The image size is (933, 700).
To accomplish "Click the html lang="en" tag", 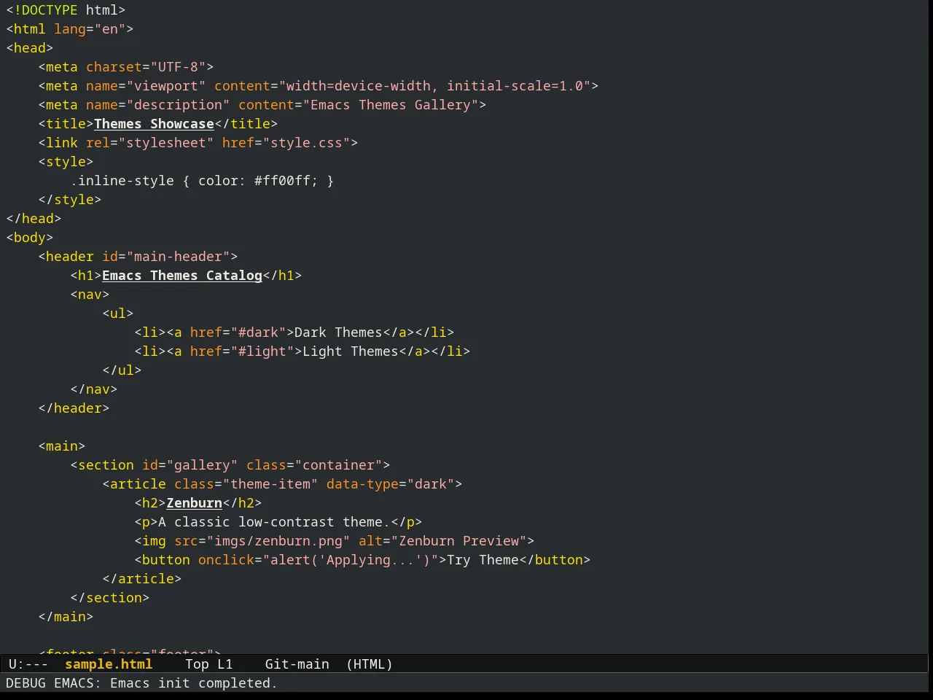I will [70, 29].
